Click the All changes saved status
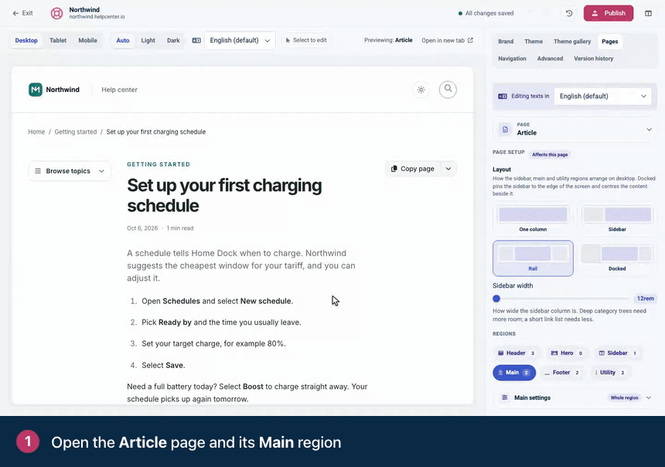665x467 pixels. point(486,13)
